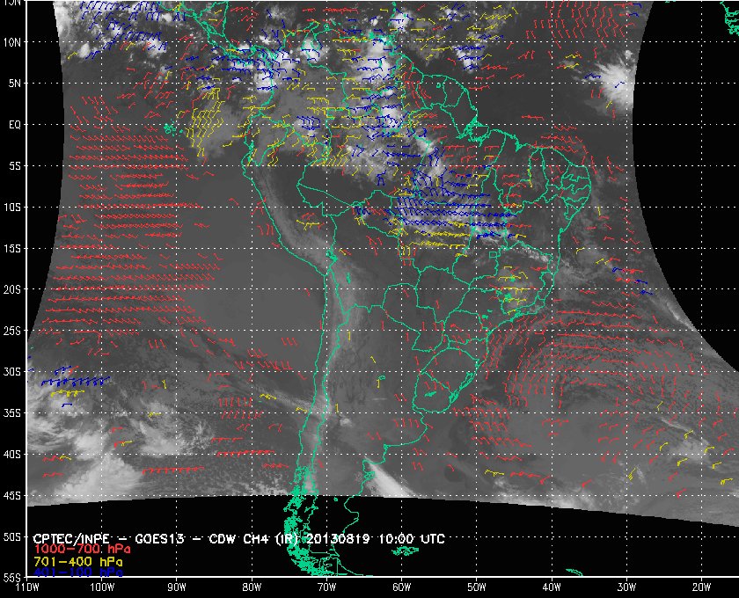The image size is (739, 598).
Task: Click the 100W longitude label
Action: pyautogui.click(x=102, y=587)
